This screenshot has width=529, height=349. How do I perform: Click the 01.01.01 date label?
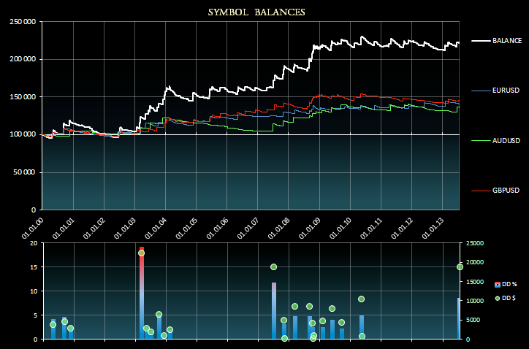(x=64, y=229)
